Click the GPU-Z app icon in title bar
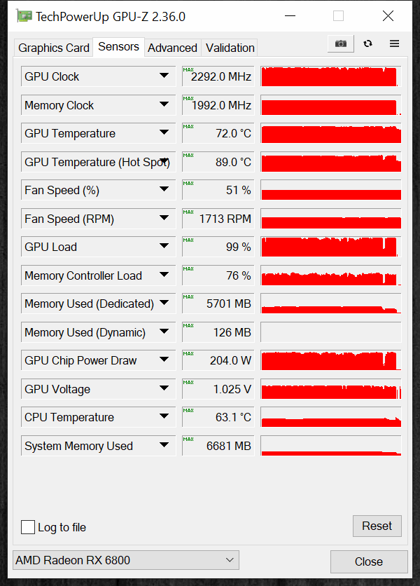Image resolution: width=420 pixels, height=586 pixels. coord(24,16)
